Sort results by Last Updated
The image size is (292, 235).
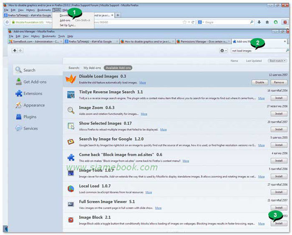[x=254, y=61]
